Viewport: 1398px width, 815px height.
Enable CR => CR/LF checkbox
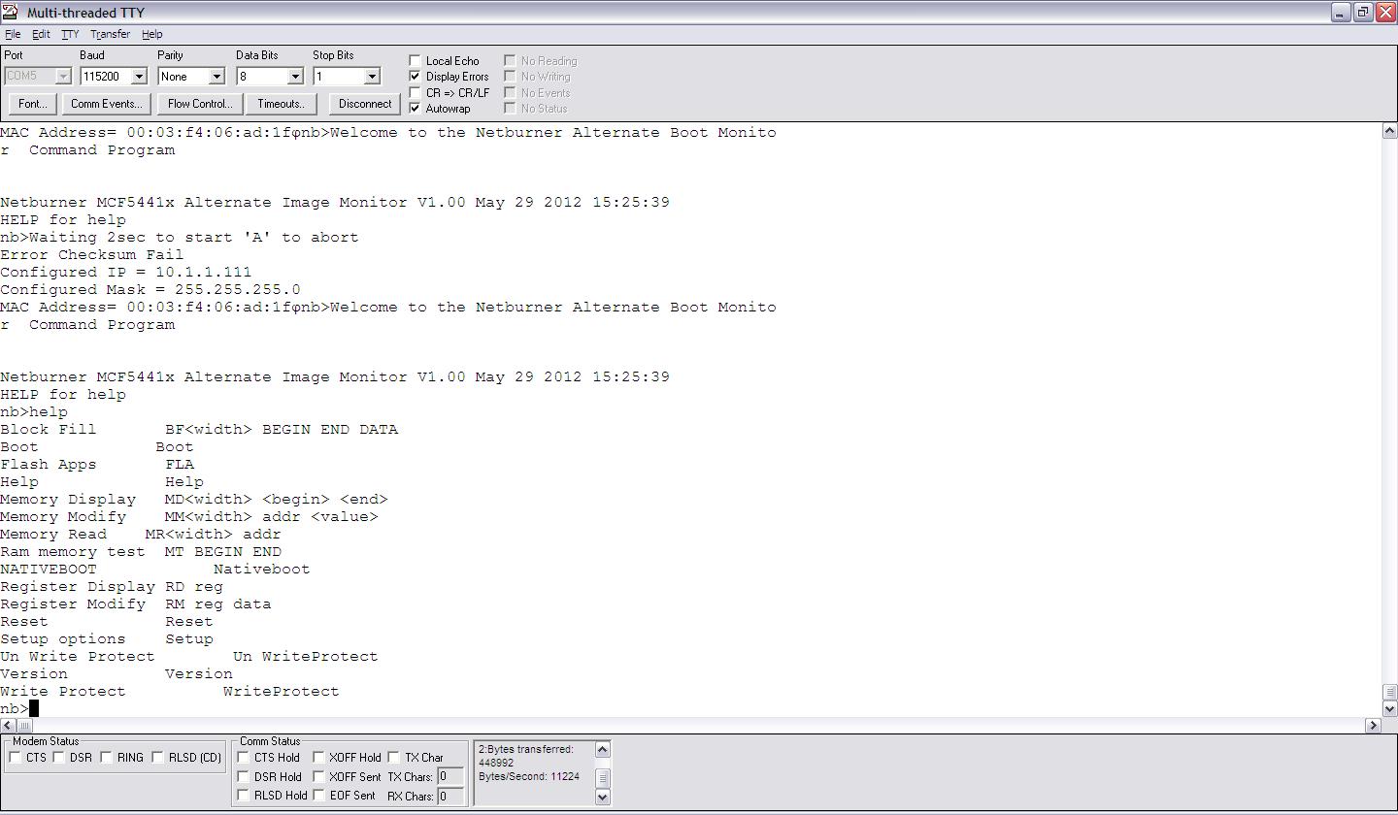(x=416, y=93)
